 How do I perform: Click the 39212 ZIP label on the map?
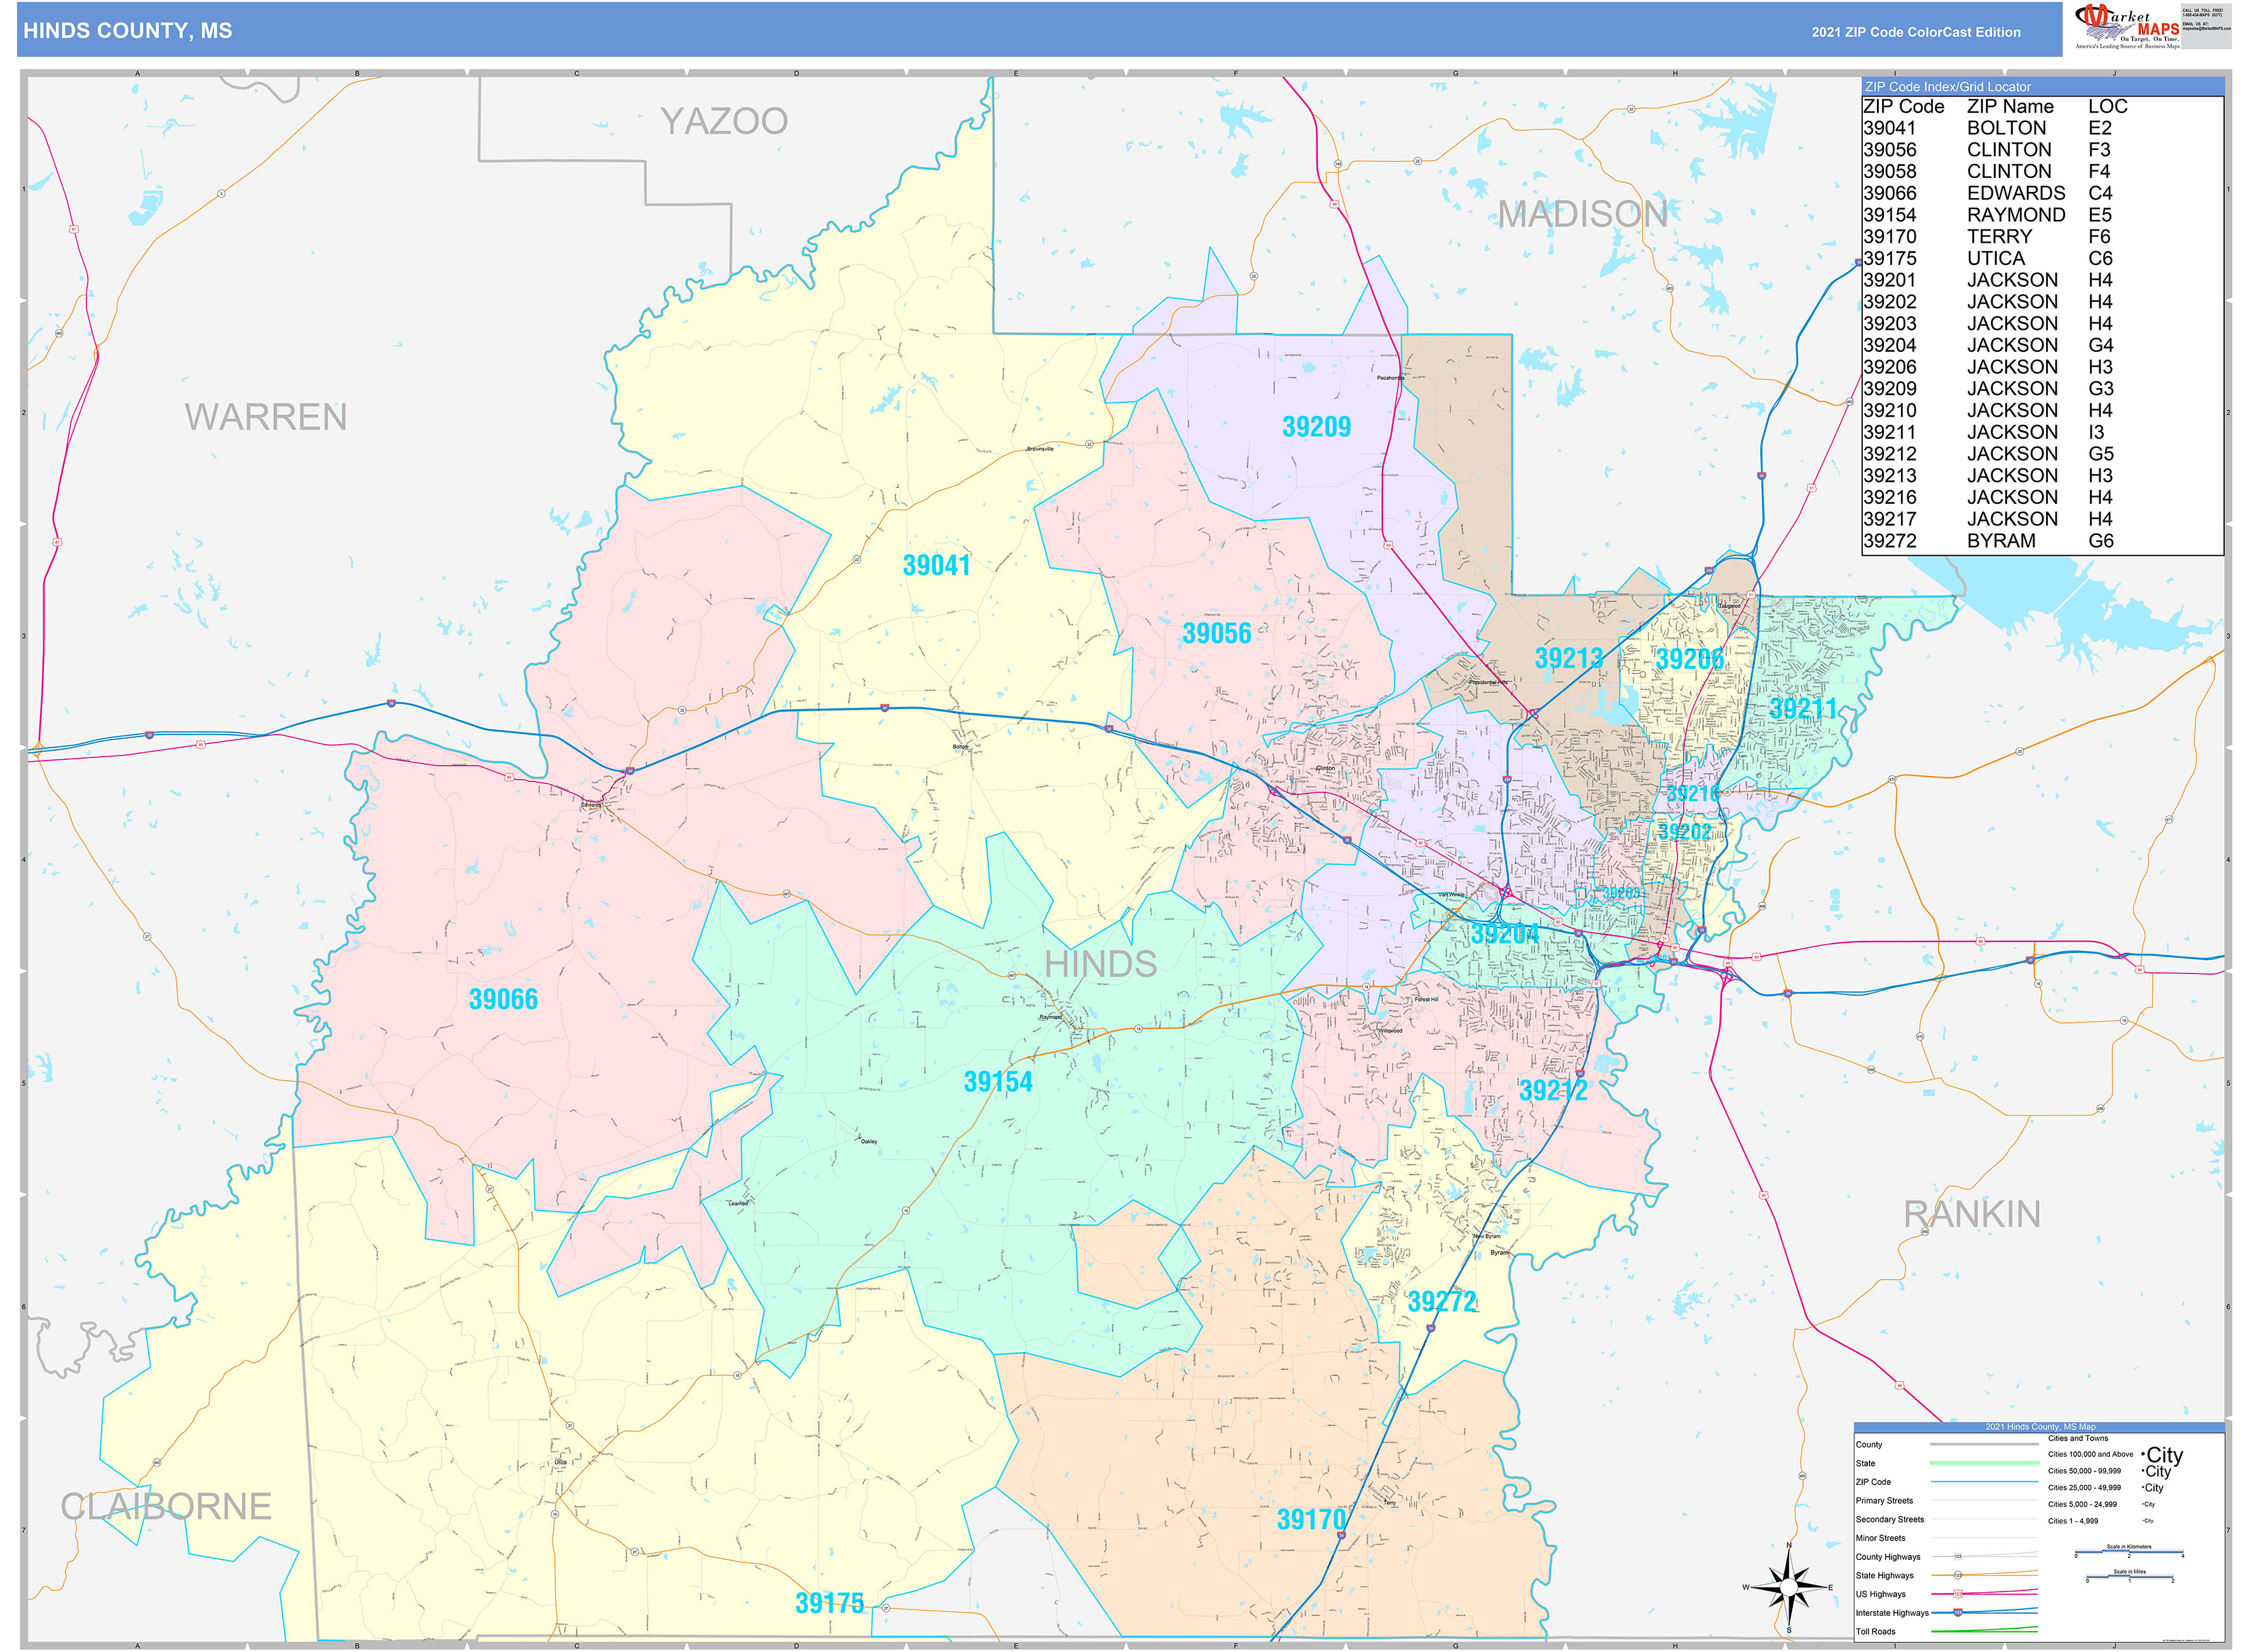[1553, 1091]
